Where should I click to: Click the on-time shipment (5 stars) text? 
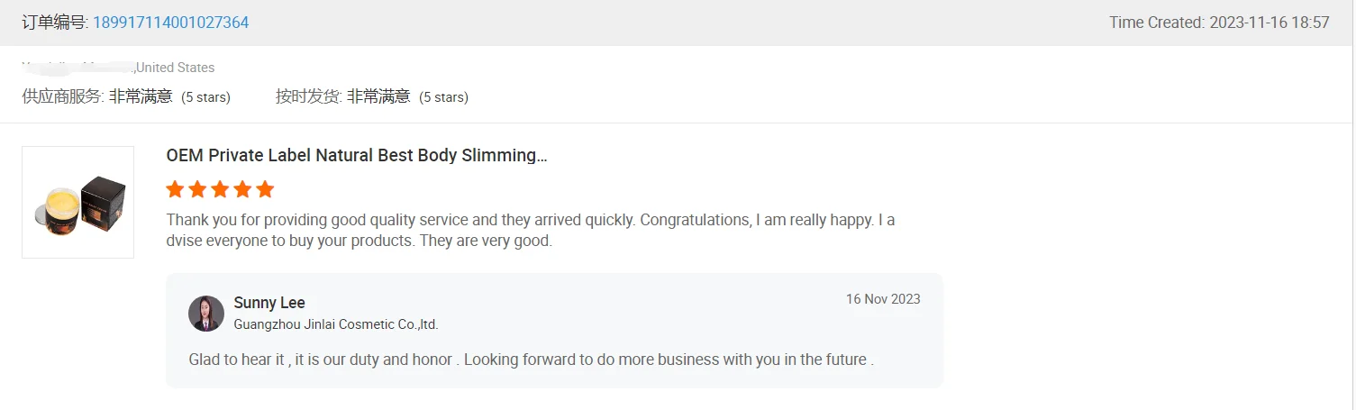point(443,97)
